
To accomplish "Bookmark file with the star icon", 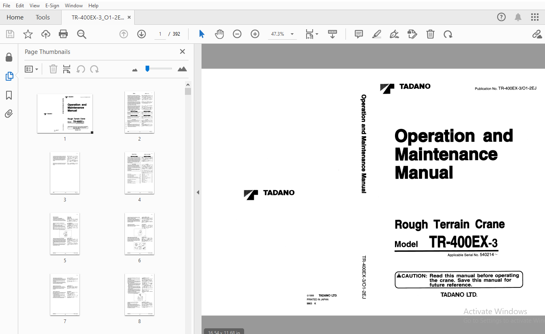I will pyautogui.click(x=28, y=34).
